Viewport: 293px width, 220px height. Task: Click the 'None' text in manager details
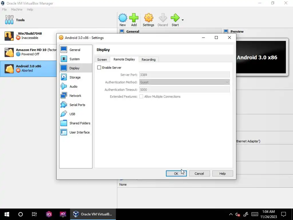123,184
